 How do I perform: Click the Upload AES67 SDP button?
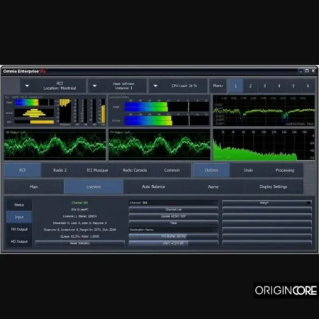pyautogui.click(x=173, y=216)
